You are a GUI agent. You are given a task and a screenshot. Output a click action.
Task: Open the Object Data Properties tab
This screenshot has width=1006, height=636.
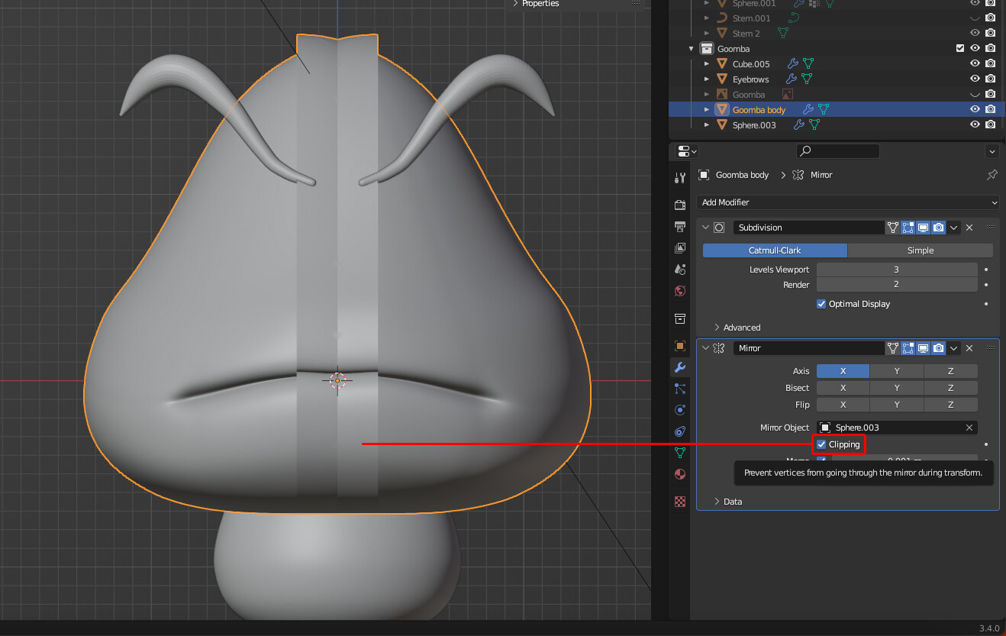[x=679, y=453]
